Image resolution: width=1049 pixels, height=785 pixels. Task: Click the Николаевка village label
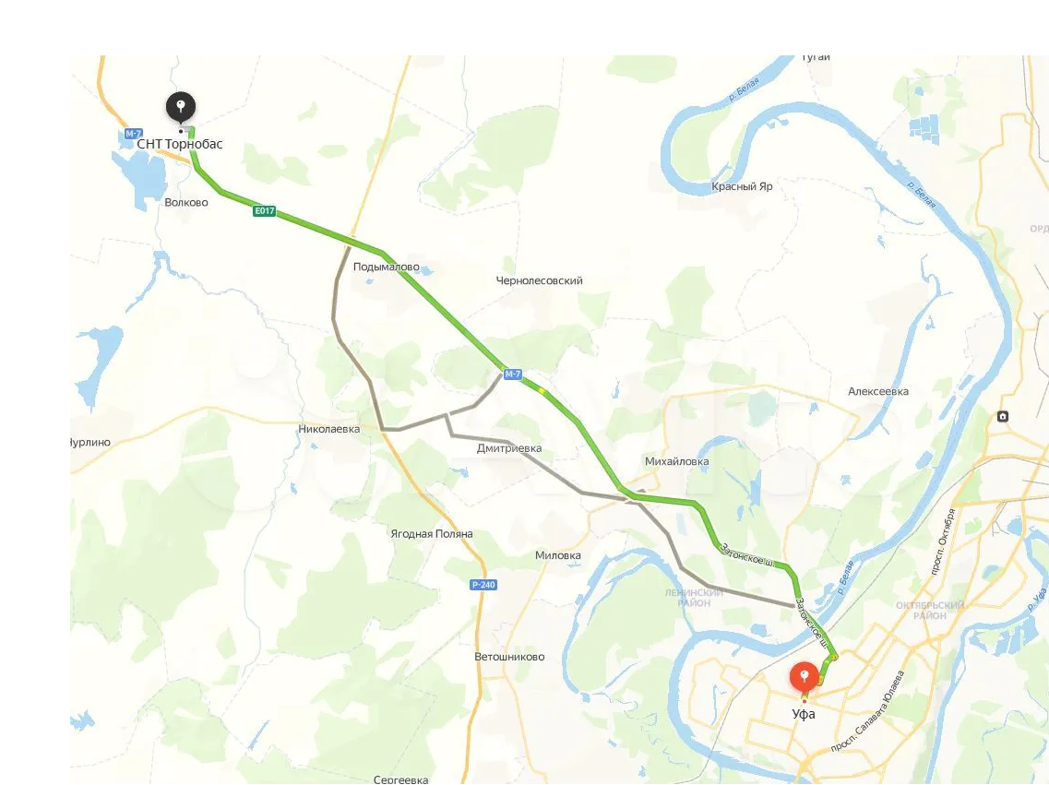pyautogui.click(x=329, y=429)
